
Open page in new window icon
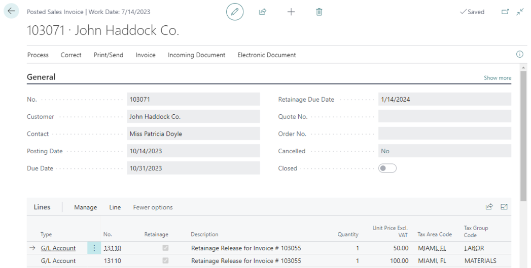coord(505,12)
